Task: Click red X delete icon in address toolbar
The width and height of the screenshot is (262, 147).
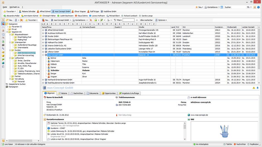Action: pyautogui.click(x=91, y=20)
